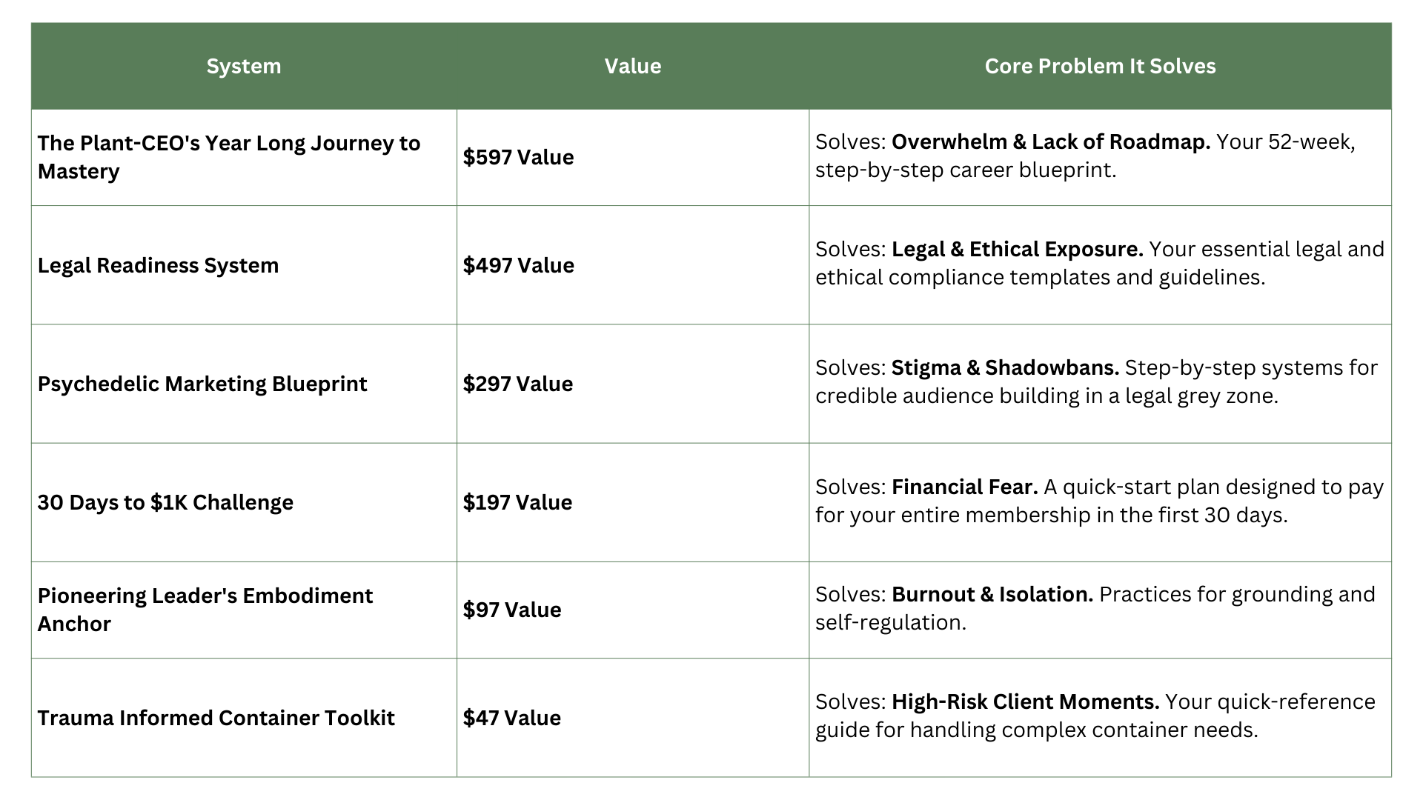Select the $497 Value cell

(518, 265)
